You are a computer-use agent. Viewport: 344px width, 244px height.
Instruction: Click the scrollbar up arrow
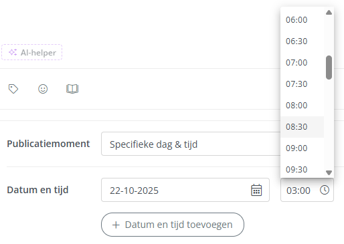point(329,12)
